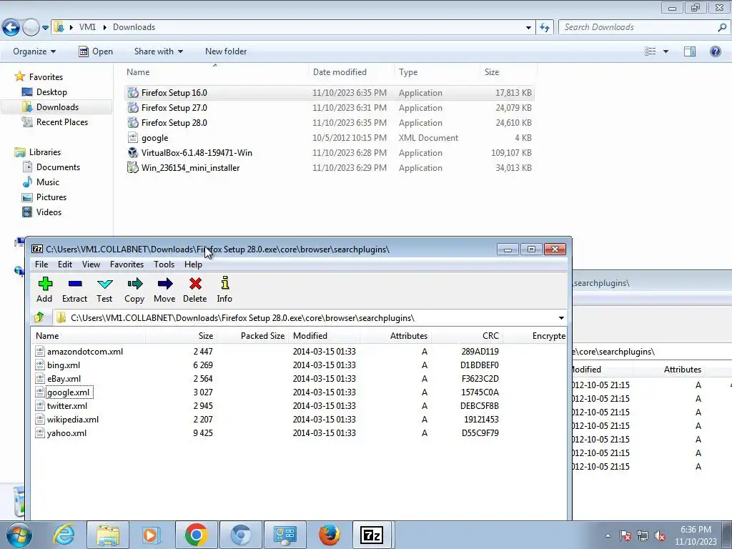The height and width of the screenshot is (549, 732).
Task: Click the Change your view icon
Action: point(651,51)
